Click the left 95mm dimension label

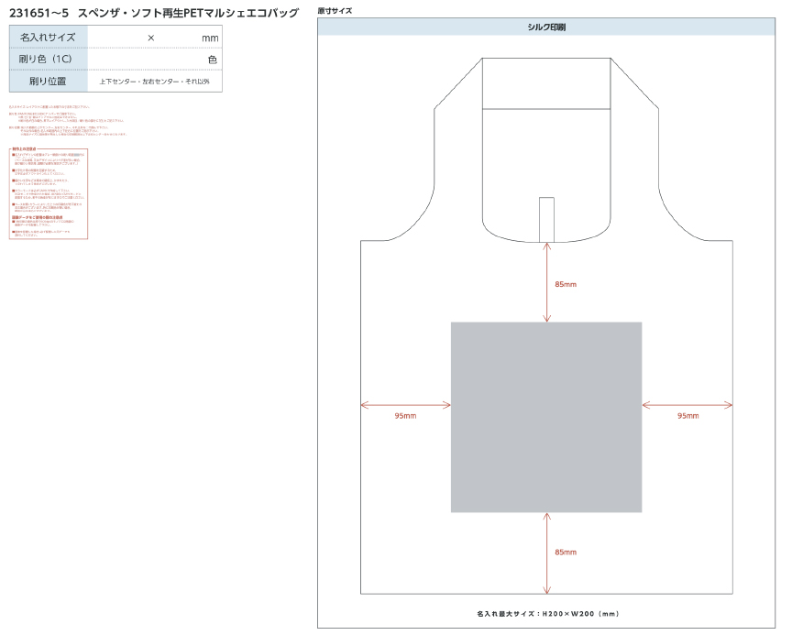(405, 416)
